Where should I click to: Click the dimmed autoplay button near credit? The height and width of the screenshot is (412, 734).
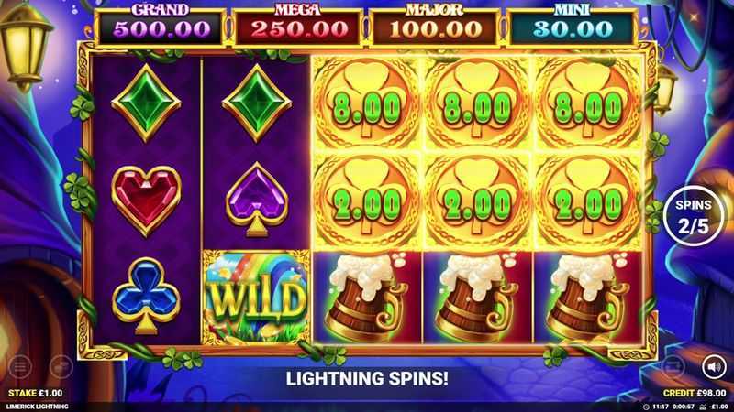(x=673, y=367)
